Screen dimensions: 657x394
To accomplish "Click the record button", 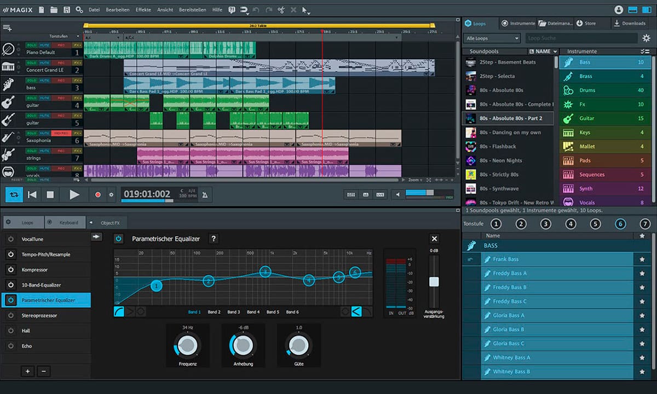I will (98, 194).
